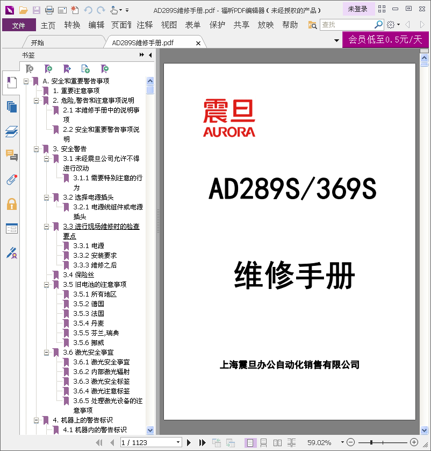
Task: Collapse the 3. 安全警告 bookmark
Action: click(36, 149)
